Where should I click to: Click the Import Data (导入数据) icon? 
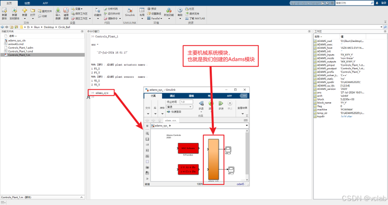[58, 10]
